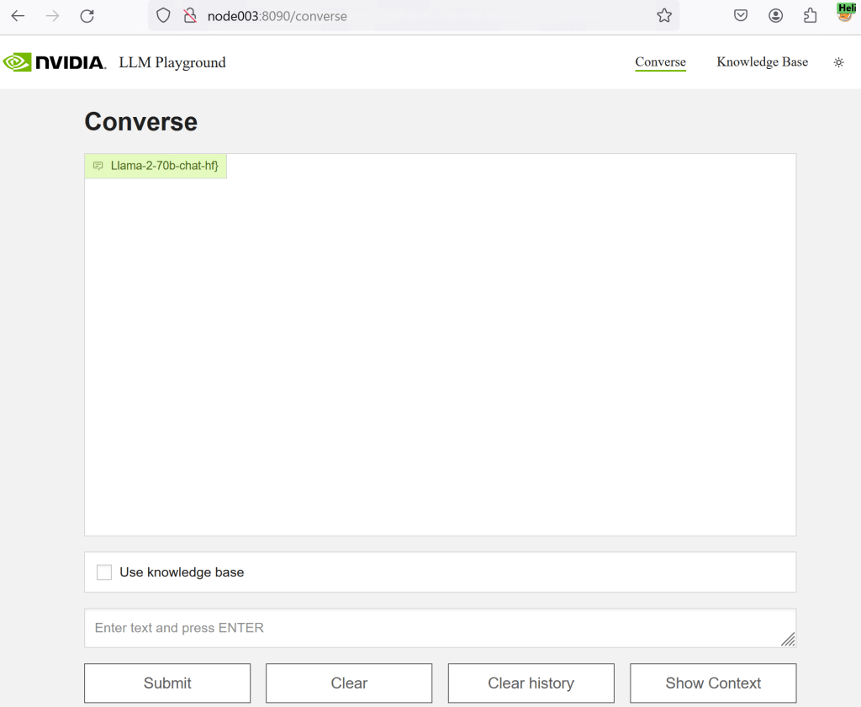This screenshot has height=707, width=861.
Task: Select the Converse tab
Action: pyautogui.click(x=660, y=62)
